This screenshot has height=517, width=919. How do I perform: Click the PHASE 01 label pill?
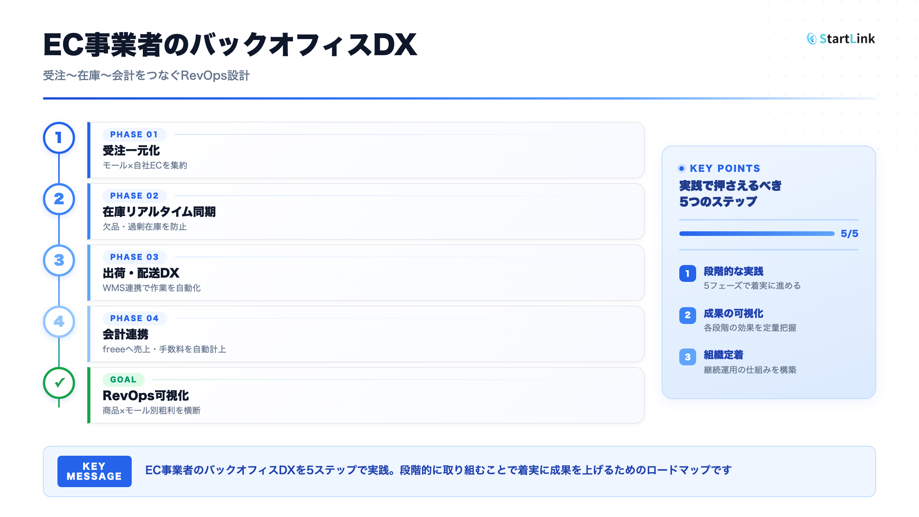pyautogui.click(x=134, y=134)
